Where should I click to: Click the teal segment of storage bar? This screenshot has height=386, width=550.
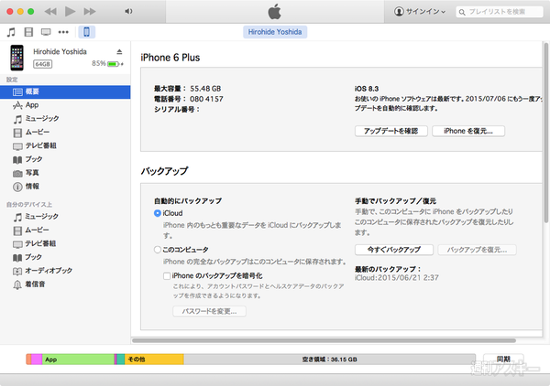[x=121, y=359]
